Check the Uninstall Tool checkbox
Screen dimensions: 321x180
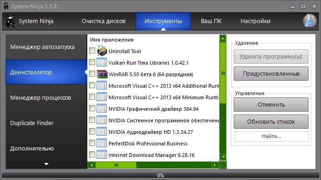coord(92,50)
